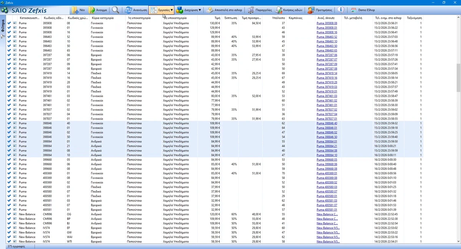The image size is (461, 249).
Task: Sort by the Υπόλοιπο column header
Action: click(x=278, y=18)
